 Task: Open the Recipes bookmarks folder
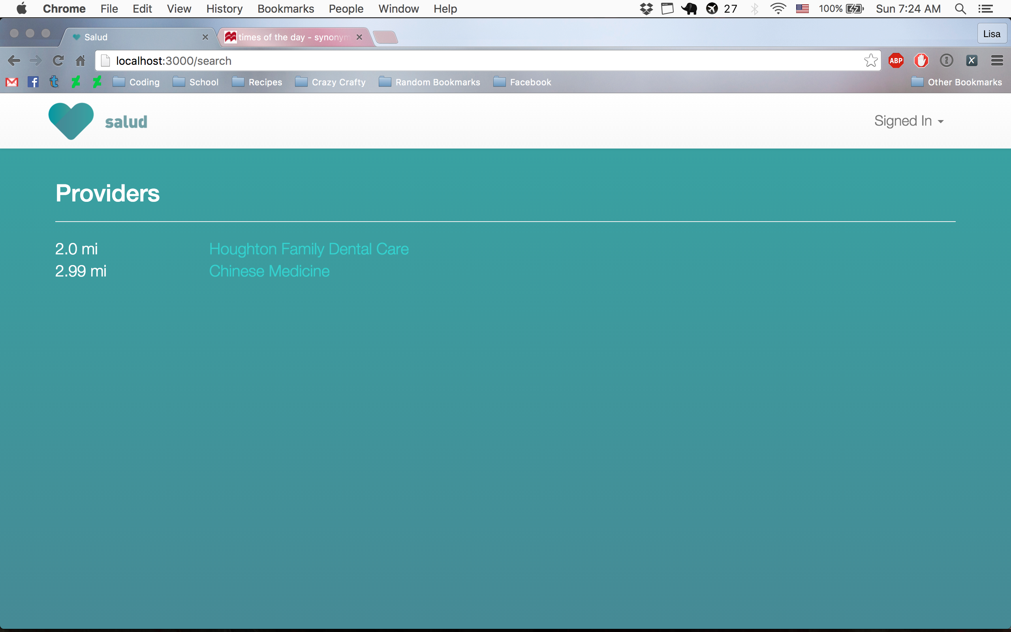[257, 82]
